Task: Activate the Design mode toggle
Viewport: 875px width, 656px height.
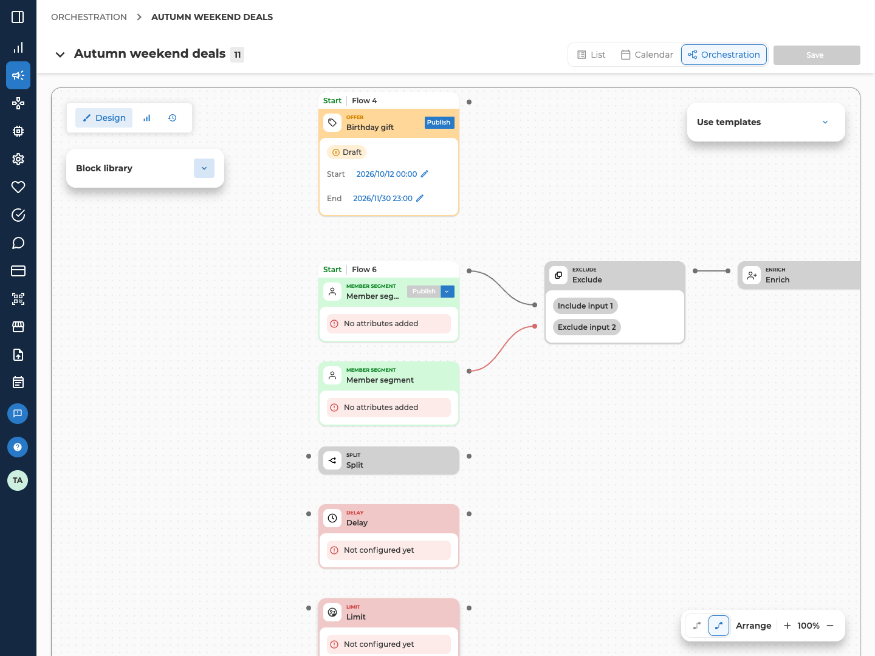Action: coord(104,118)
